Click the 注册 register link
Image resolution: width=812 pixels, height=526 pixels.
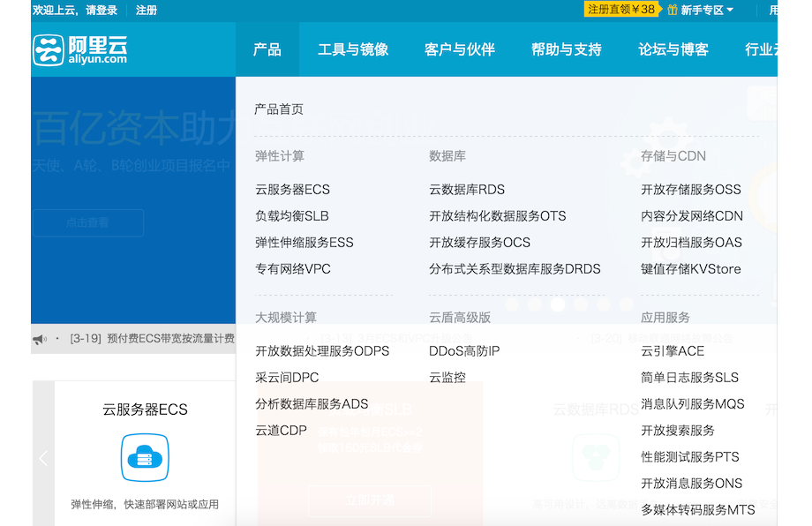pos(146,11)
